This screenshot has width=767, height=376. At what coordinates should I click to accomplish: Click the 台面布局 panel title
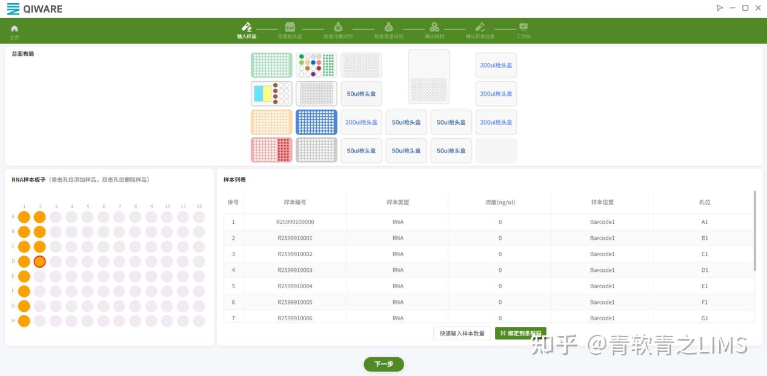[23, 54]
